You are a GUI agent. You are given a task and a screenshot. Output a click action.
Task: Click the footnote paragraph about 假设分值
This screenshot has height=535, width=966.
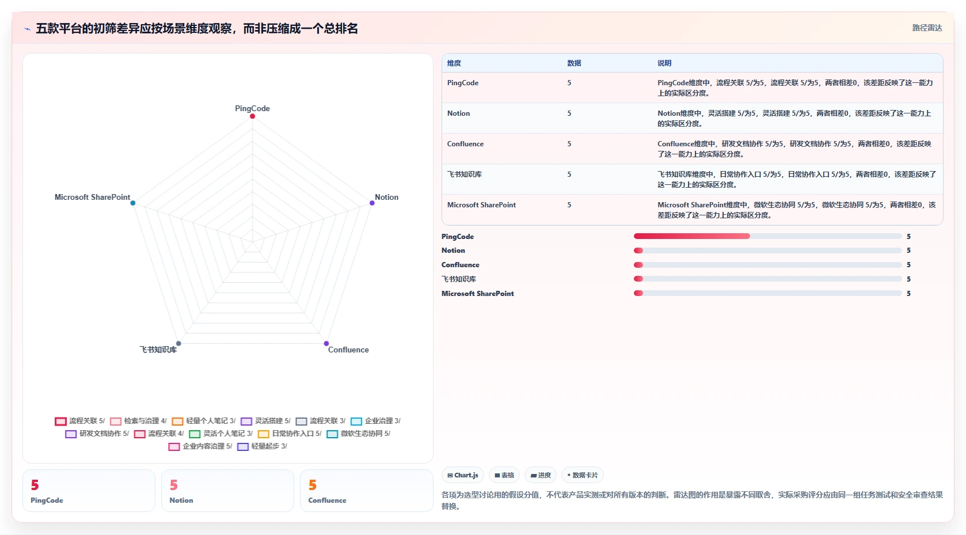692,500
